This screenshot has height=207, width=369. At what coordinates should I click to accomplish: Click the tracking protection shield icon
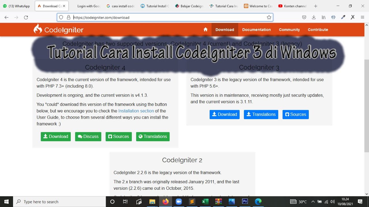[x=61, y=18]
